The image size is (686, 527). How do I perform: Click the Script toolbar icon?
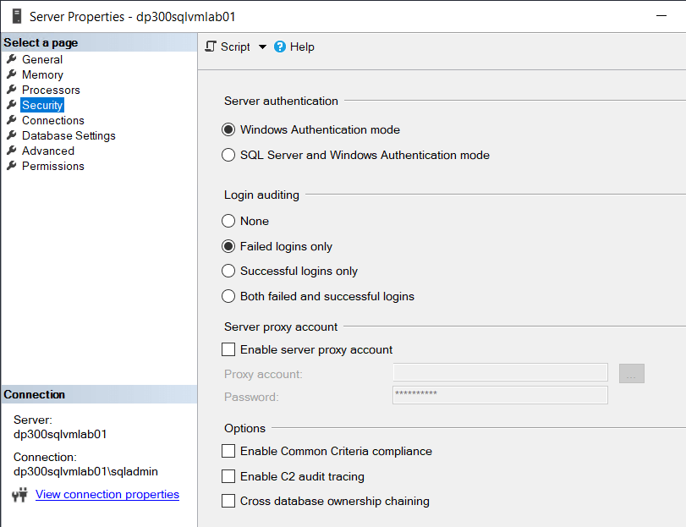211,47
